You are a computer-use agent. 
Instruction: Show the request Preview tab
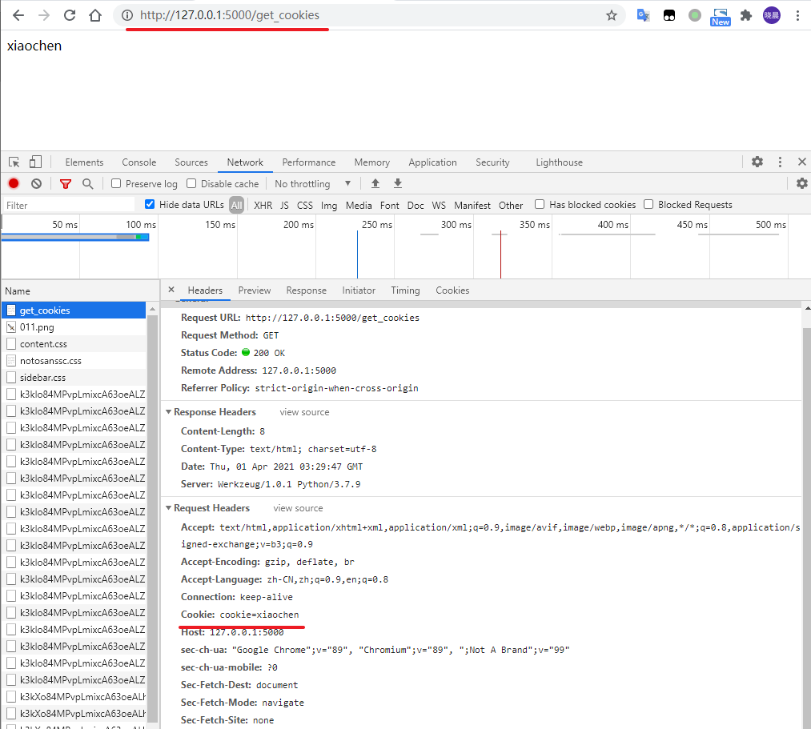tap(255, 290)
